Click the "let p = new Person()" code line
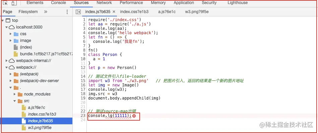Screen dimensions: 318x133 (112, 68)
